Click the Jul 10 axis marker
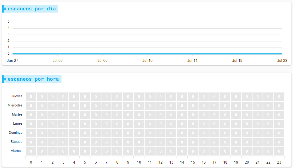This screenshot has width=293, height=168. (x=147, y=61)
